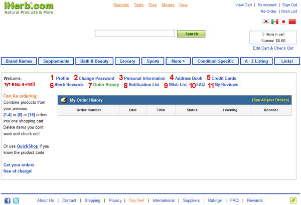This screenshot has height=205, width=301.
Task: Click the product search input field
Action: [x=135, y=34]
